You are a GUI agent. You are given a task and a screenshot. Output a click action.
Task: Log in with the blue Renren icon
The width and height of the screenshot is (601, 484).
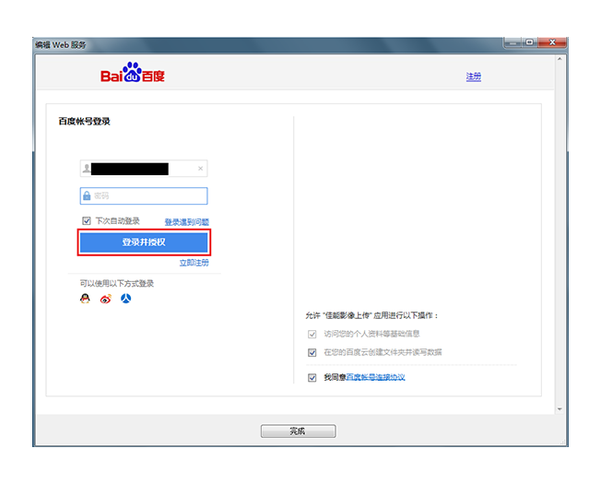126,298
